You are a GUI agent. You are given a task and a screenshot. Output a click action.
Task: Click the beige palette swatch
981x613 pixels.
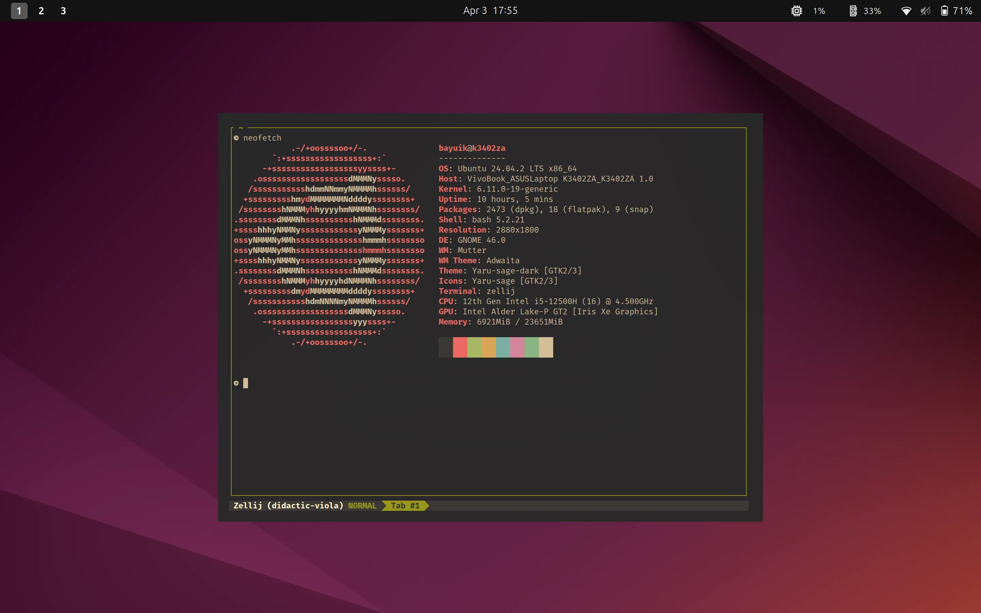(x=546, y=347)
